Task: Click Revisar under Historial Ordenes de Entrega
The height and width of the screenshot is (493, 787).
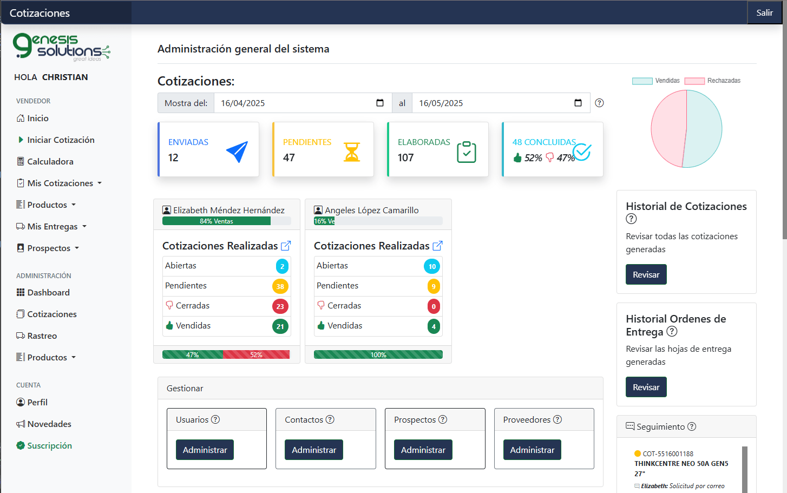Action: pyautogui.click(x=646, y=387)
